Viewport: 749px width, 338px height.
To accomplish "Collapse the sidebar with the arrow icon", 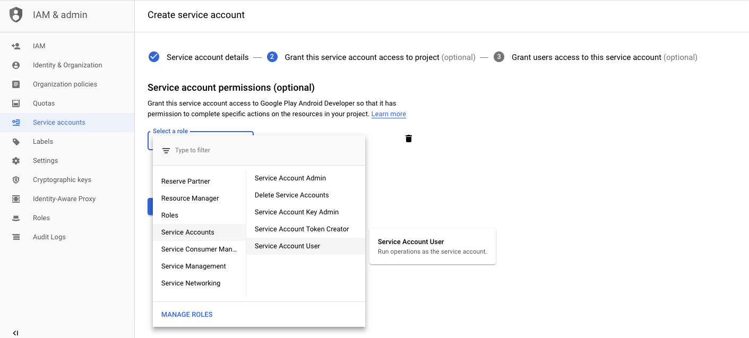I will [x=15, y=333].
